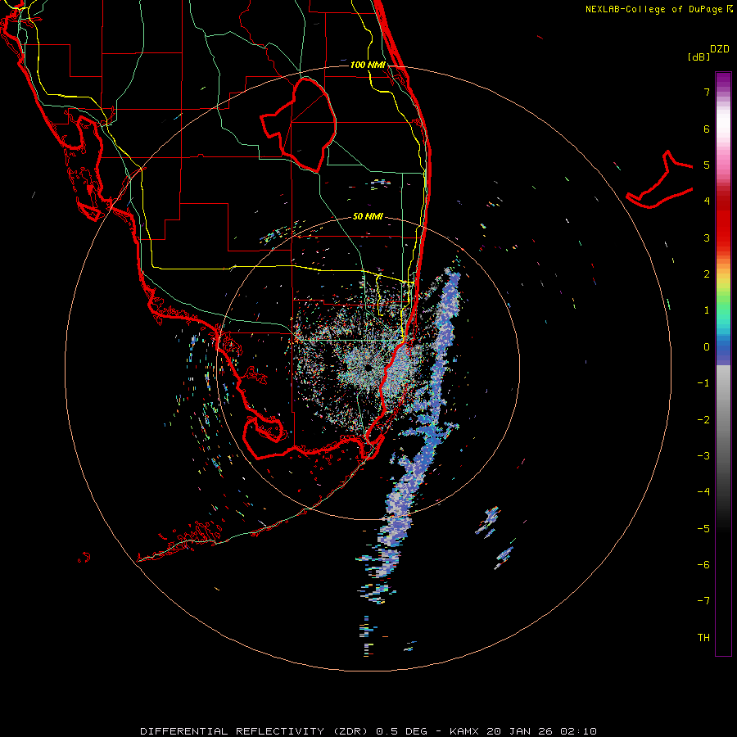Click the TH threshold label on colorbar
Viewport: 737px width, 737px height.
tap(703, 638)
